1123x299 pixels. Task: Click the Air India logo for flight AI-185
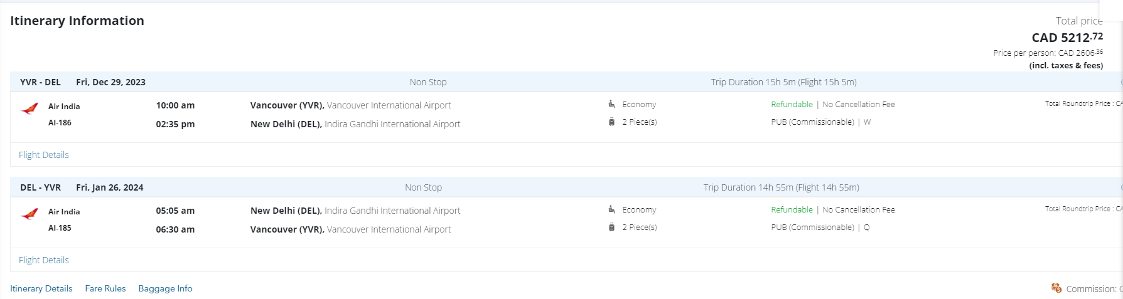(30, 214)
